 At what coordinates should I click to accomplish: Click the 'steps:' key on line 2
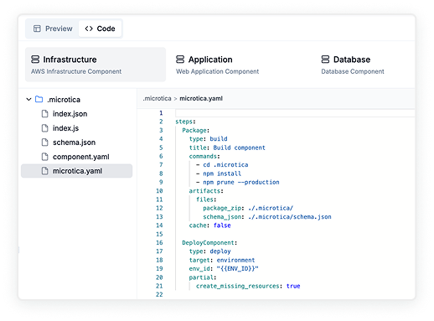coord(185,122)
